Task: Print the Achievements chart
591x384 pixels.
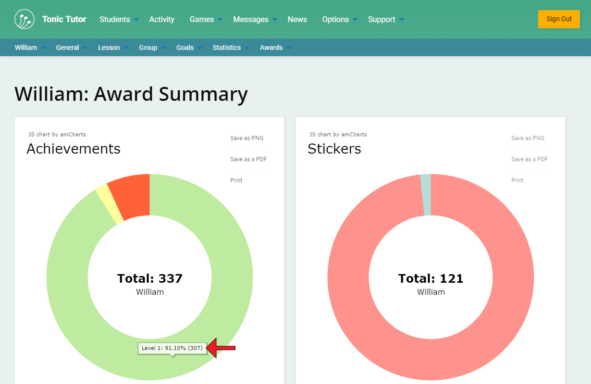Action: coord(236,180)
